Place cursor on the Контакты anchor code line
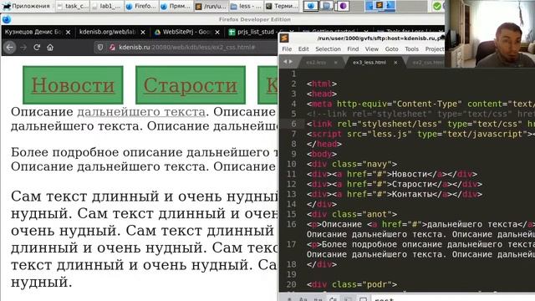The width and height of the screenshot is (535, 301). click(x=395, y=194)
